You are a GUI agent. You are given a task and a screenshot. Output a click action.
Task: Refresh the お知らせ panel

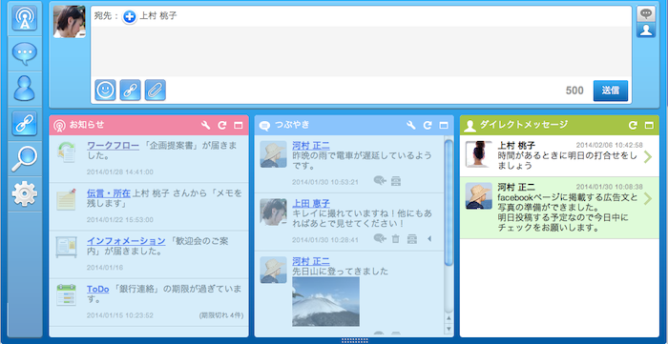[222, 125]
